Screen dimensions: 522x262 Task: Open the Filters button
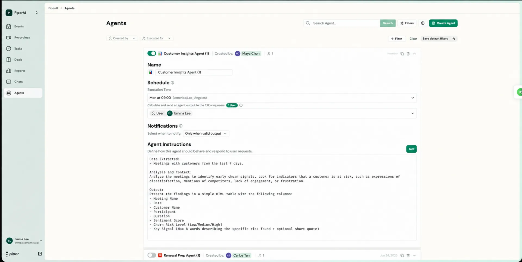coord(407,23)
